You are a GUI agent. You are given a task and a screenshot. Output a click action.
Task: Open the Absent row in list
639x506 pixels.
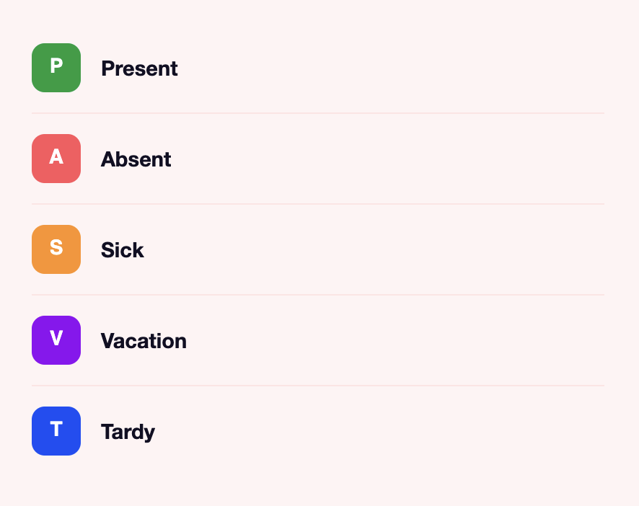(318, 159)
